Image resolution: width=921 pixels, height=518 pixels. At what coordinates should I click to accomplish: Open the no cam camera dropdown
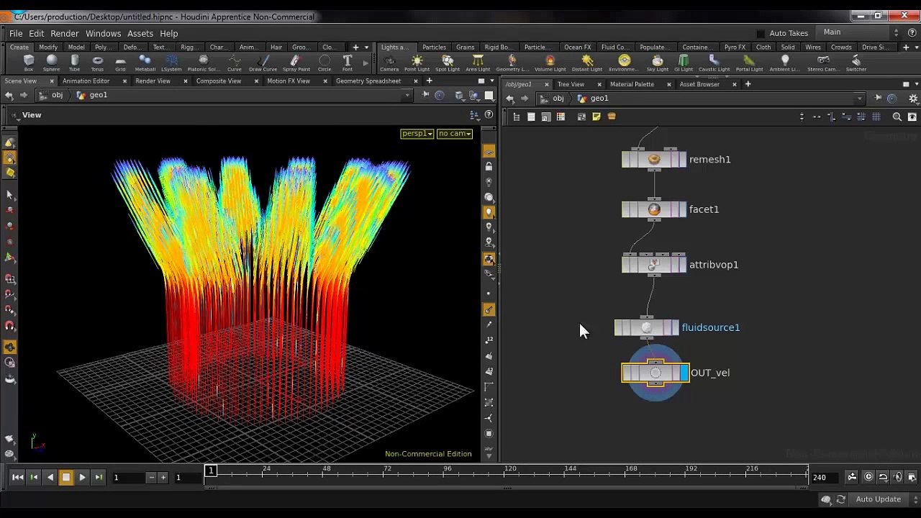(x=455, y=134)
